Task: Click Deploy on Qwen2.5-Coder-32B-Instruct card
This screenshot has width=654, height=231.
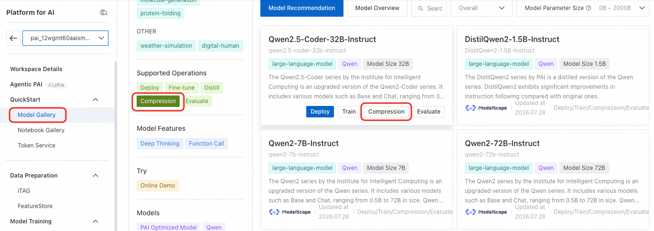Action: [x=320, y=112]
